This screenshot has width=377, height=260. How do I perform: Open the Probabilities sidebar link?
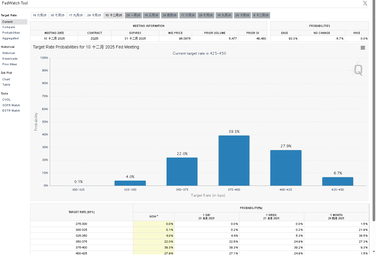11,33
